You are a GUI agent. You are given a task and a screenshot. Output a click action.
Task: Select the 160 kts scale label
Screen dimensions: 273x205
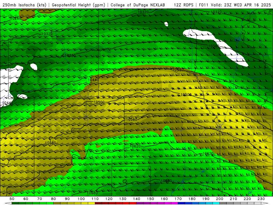[164, 199]
